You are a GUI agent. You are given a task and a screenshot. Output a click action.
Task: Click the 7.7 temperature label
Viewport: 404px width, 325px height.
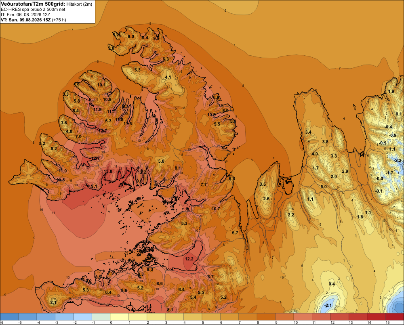(204, 185)
